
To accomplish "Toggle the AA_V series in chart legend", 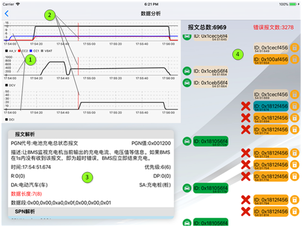I will pyautogui.click(x=10, y=51).
